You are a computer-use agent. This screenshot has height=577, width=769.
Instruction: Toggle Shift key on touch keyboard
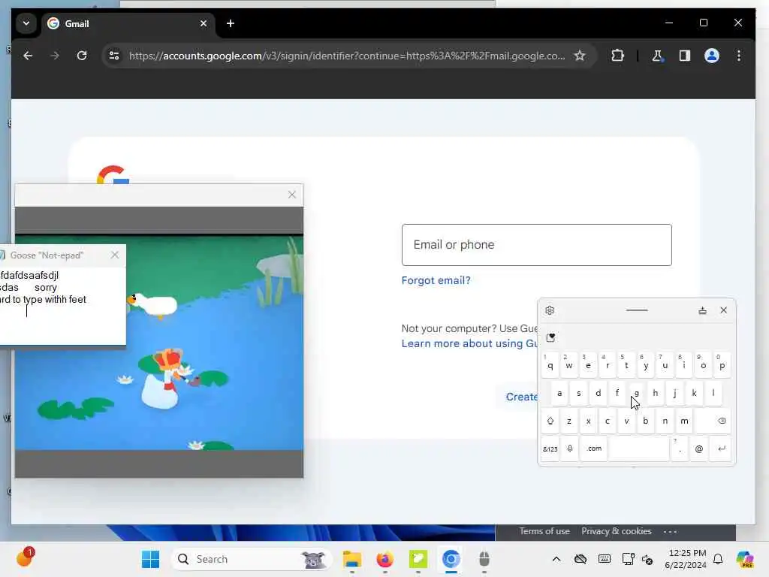click(550, 421)
